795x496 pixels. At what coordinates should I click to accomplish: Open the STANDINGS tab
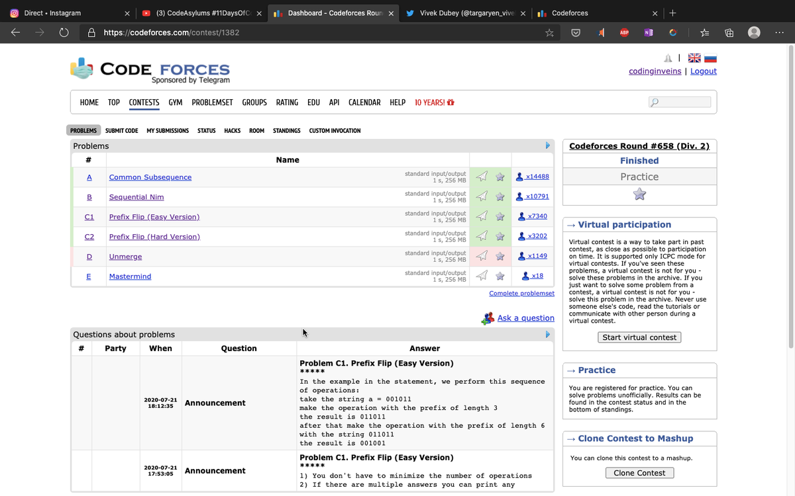pos(287,130)
